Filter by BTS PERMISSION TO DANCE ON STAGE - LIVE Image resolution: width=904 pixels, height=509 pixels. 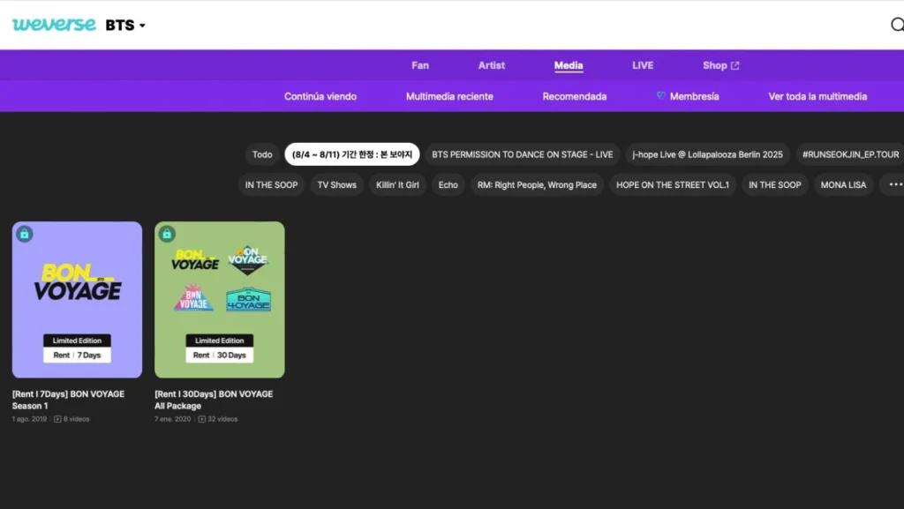[x=523, y=154]
